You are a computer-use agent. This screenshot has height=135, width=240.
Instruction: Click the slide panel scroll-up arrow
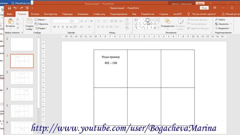click(x=38, y=36)
